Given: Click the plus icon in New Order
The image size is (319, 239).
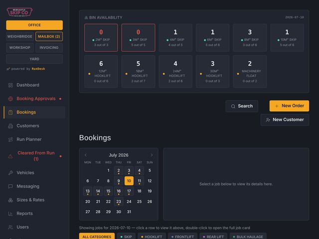Looking at the screenshot, I should pyautogui.click(x=277, y=106).
